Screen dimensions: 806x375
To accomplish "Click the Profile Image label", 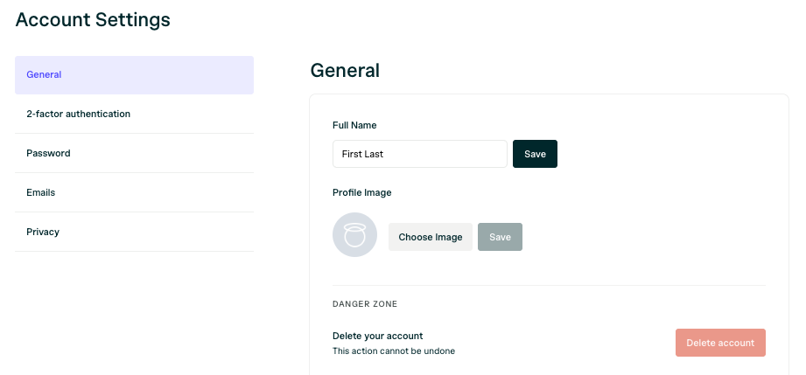I will [x=362, y=192].
